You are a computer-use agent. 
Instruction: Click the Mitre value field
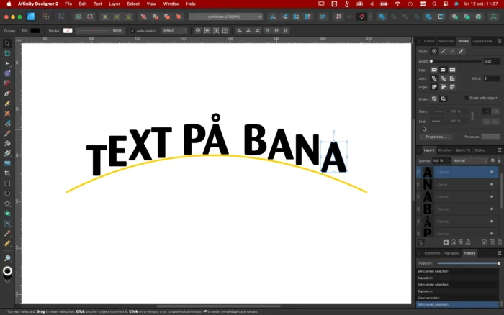(492, 78)
